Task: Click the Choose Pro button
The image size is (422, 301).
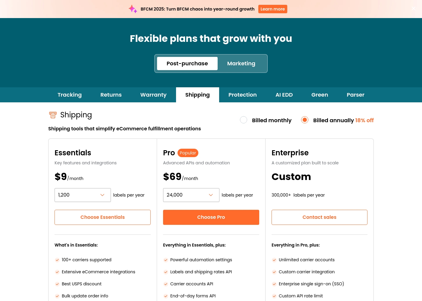Action: click(x=211, y=217)
